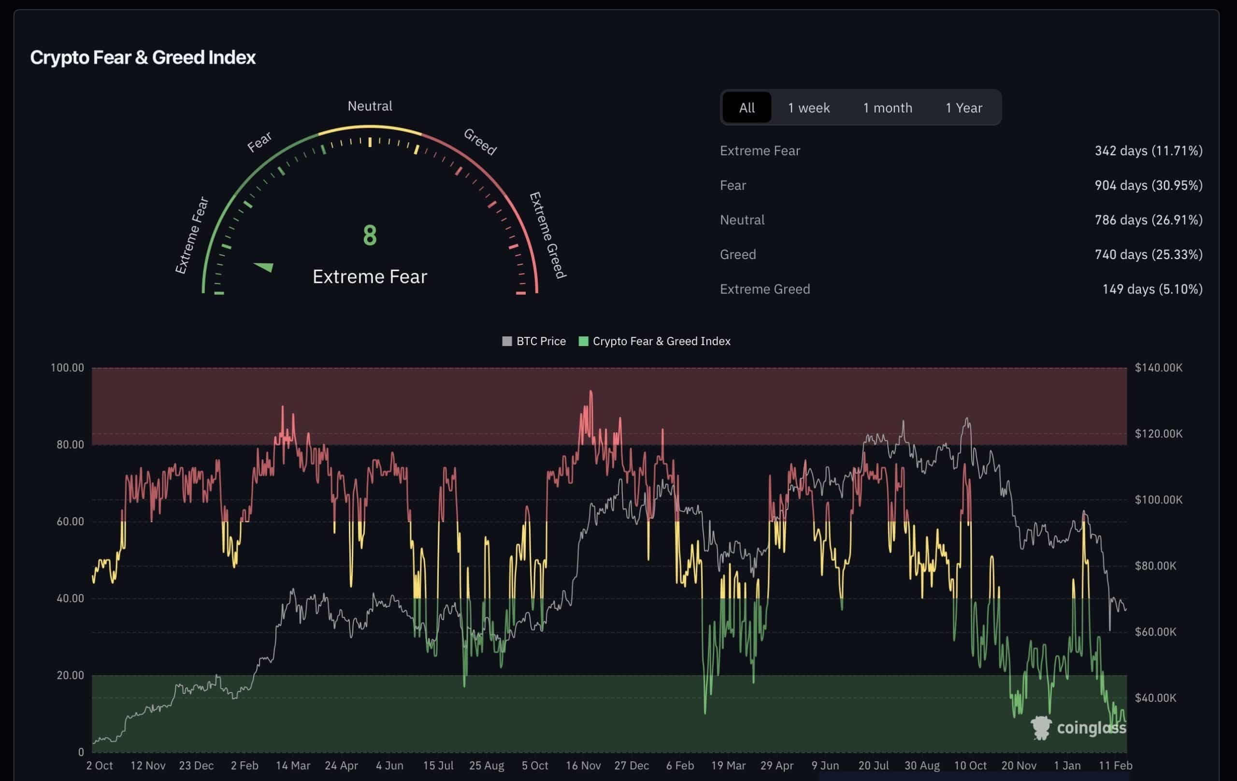This screenshot has height=781, width=1237.
Task: Switch to the 1 month range
Action: pyautogui.click(x=887, y=108)
